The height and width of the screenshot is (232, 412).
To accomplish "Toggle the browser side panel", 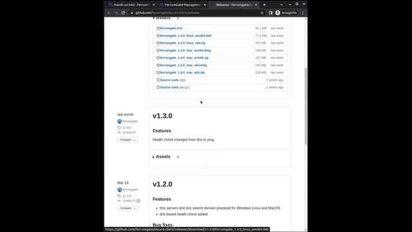I will pos(270,13).
